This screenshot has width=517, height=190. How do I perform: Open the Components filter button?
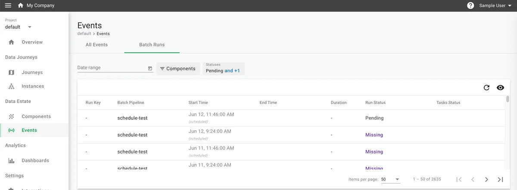point(178,68)
